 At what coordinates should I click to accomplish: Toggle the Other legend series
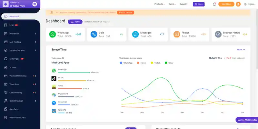[169, 63]
